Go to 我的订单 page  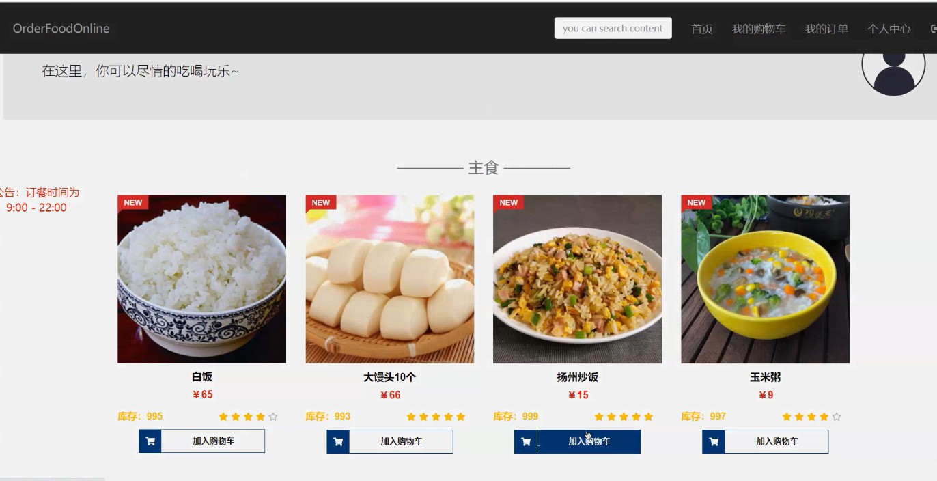[826, 29]
